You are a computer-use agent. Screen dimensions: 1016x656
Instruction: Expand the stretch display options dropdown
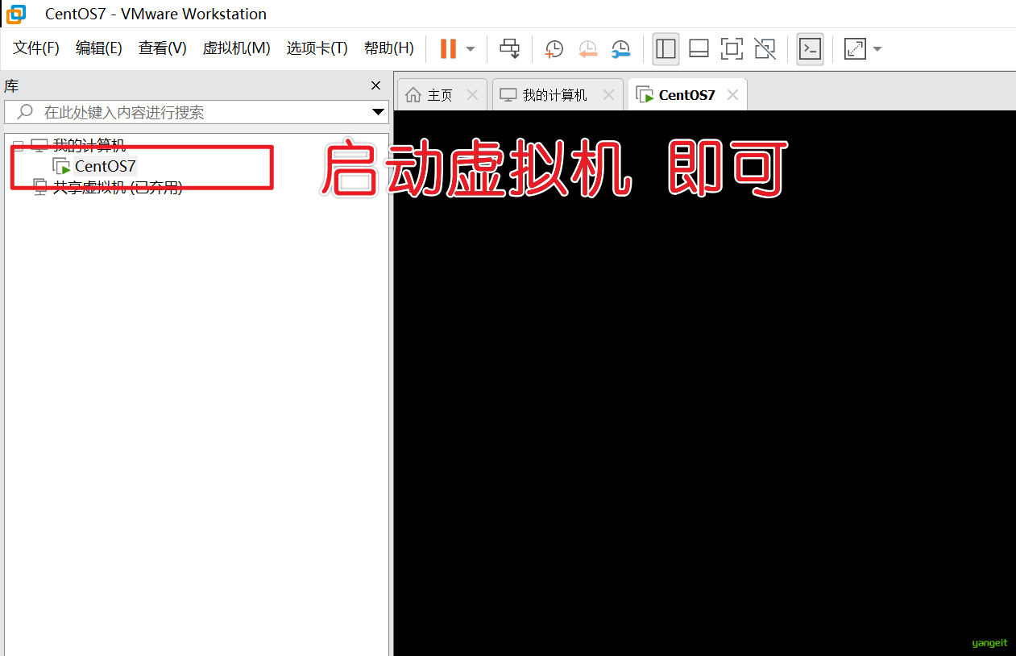877,49
